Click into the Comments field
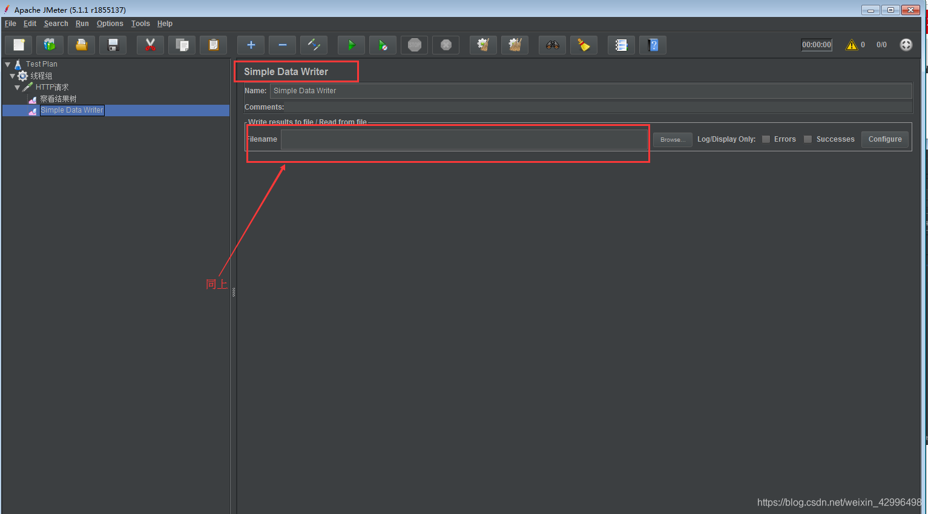Screen dimensions: 928x514 click(x=599, y=107)
